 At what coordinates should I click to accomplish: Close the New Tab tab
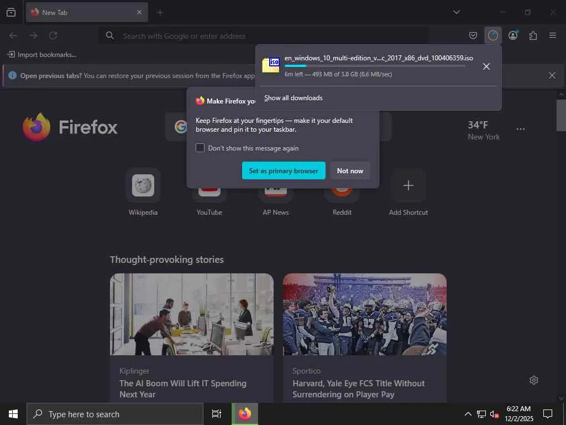[x=139, y=12]
